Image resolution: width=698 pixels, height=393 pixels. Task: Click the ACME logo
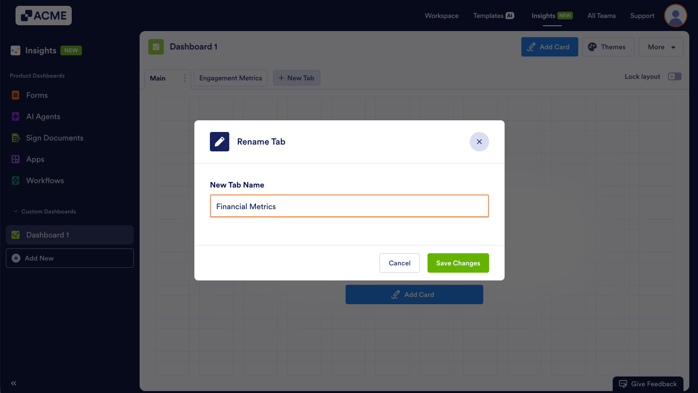[43, 15]
